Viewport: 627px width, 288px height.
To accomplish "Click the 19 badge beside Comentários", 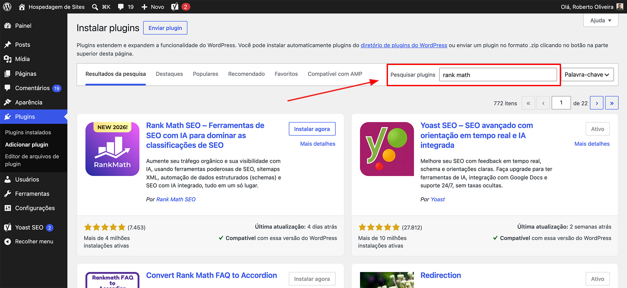I will click(57, 88).
